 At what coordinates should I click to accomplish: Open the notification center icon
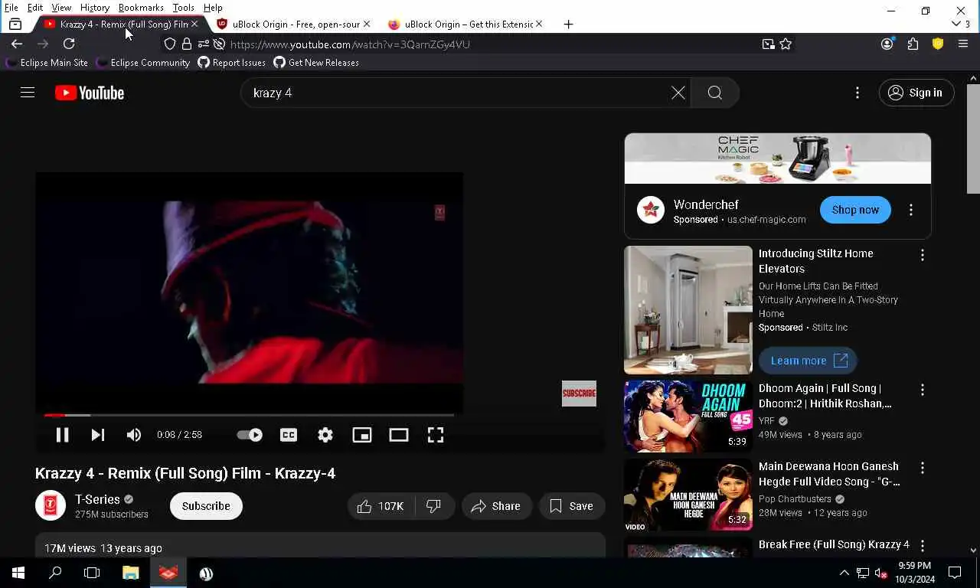(955, 573)
